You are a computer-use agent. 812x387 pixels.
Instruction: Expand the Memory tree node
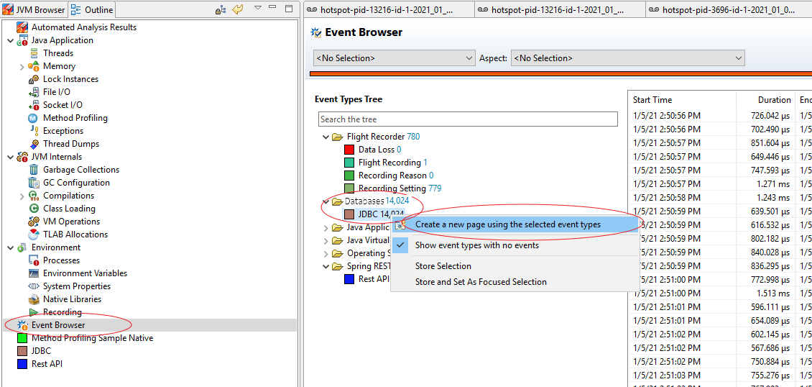22,66
